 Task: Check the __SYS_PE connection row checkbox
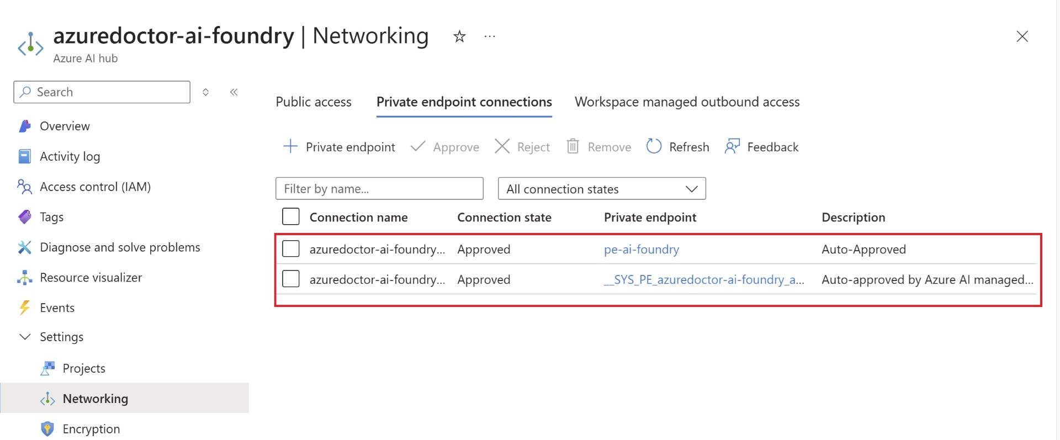[x=291, y=279]
